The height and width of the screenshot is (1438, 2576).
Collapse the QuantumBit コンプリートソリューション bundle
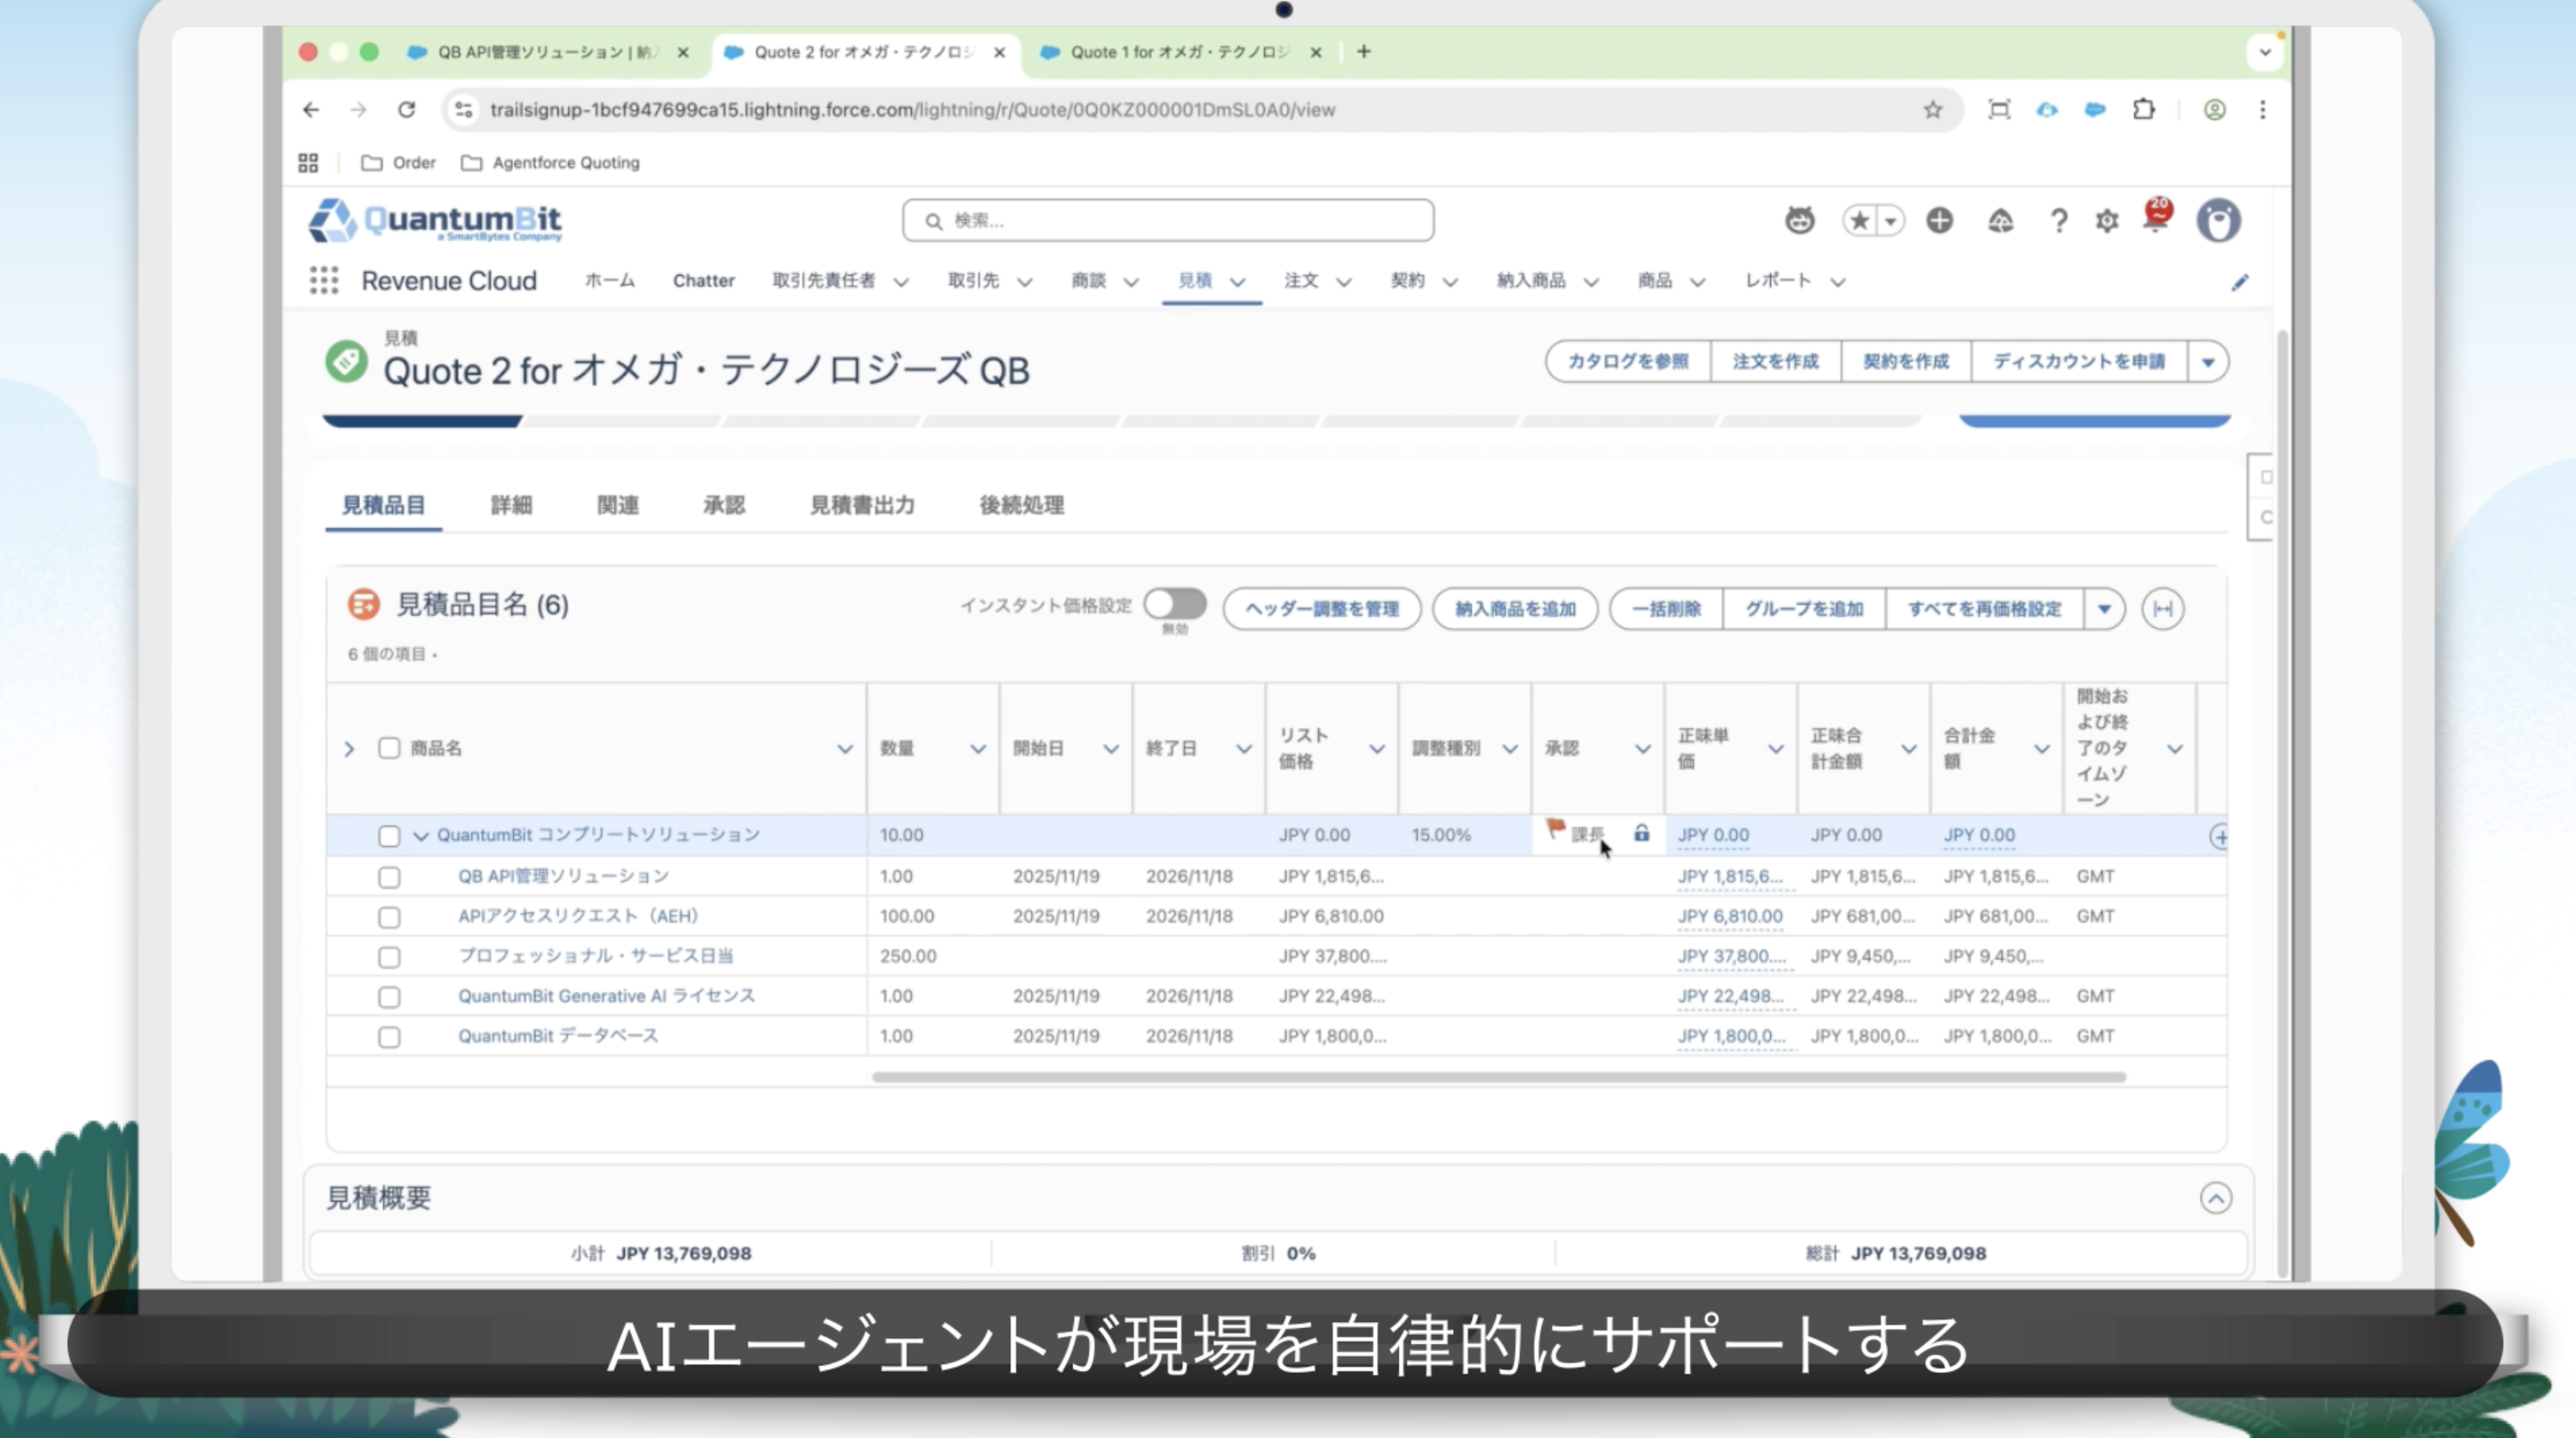421,836
